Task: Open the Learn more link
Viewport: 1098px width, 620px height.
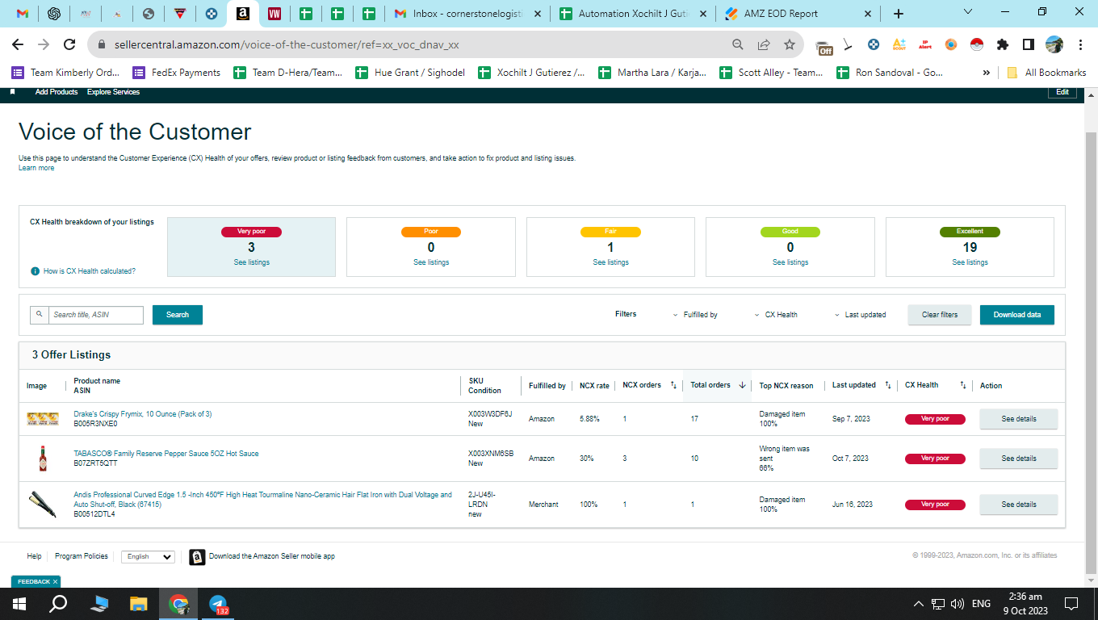Action: coord(36,168)
